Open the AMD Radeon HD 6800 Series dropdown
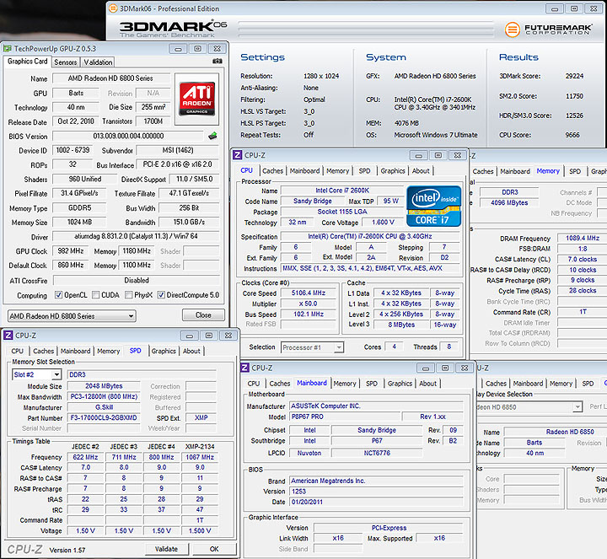The width and height of the screenshot is (607, 559). pyautogui.click(x=71, y=316)
